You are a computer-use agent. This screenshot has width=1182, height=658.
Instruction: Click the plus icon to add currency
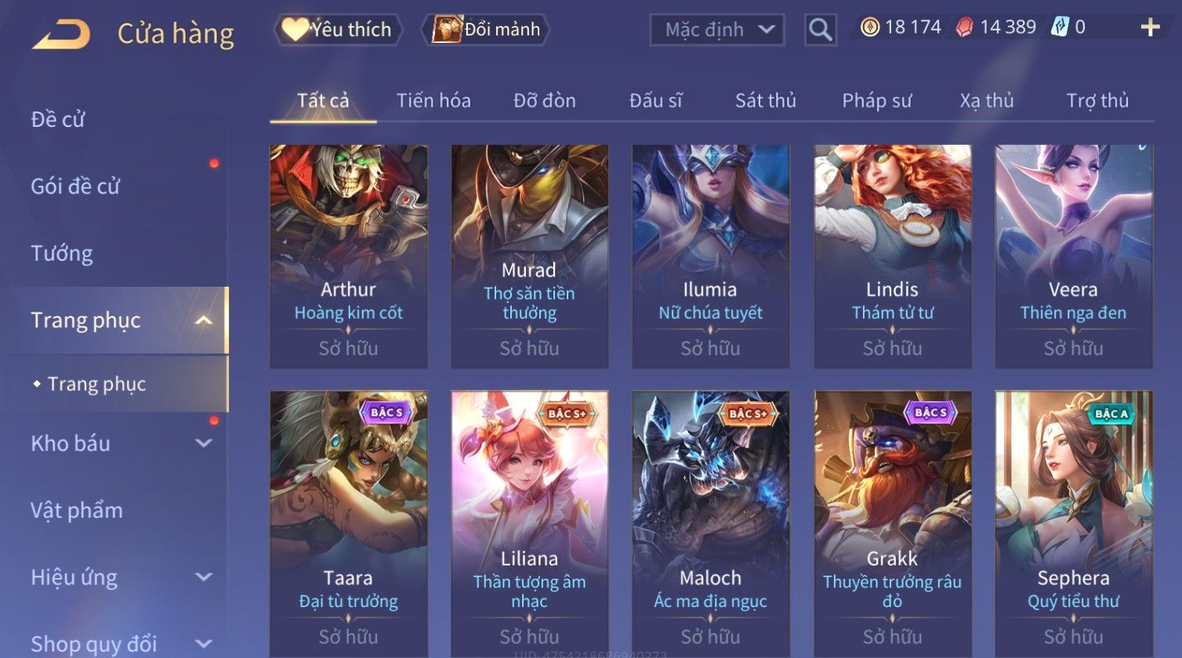coord(1150,28)
